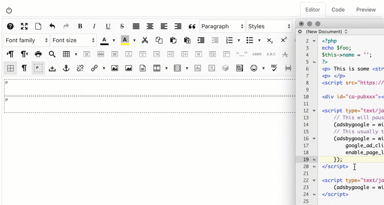
Task: Expand the table options arrow
Action: [76, 54]
